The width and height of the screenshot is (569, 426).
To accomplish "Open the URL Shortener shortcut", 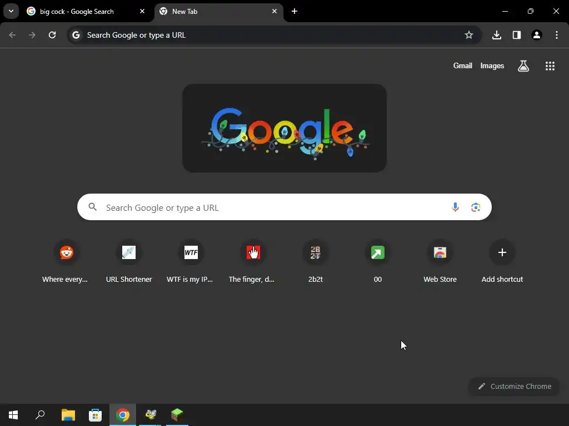I will [129, 262].
